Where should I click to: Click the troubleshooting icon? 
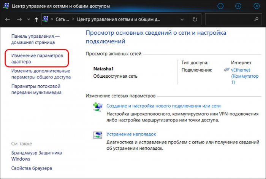[x=98, y=135]
